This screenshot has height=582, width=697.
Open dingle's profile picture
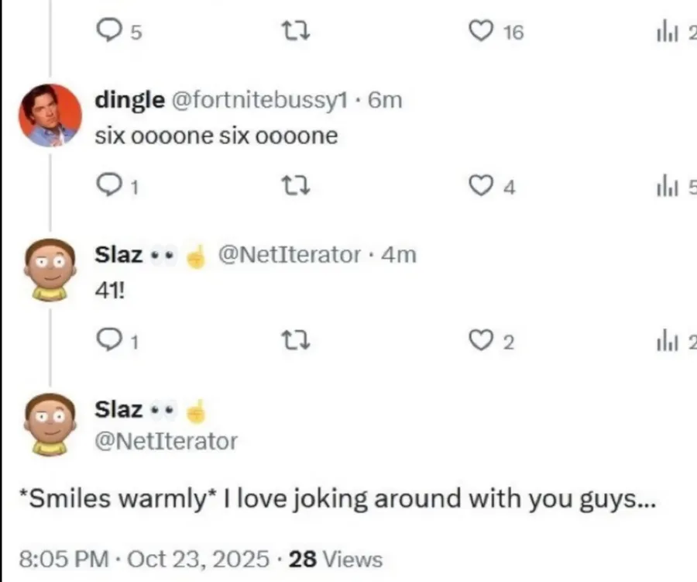50,115
